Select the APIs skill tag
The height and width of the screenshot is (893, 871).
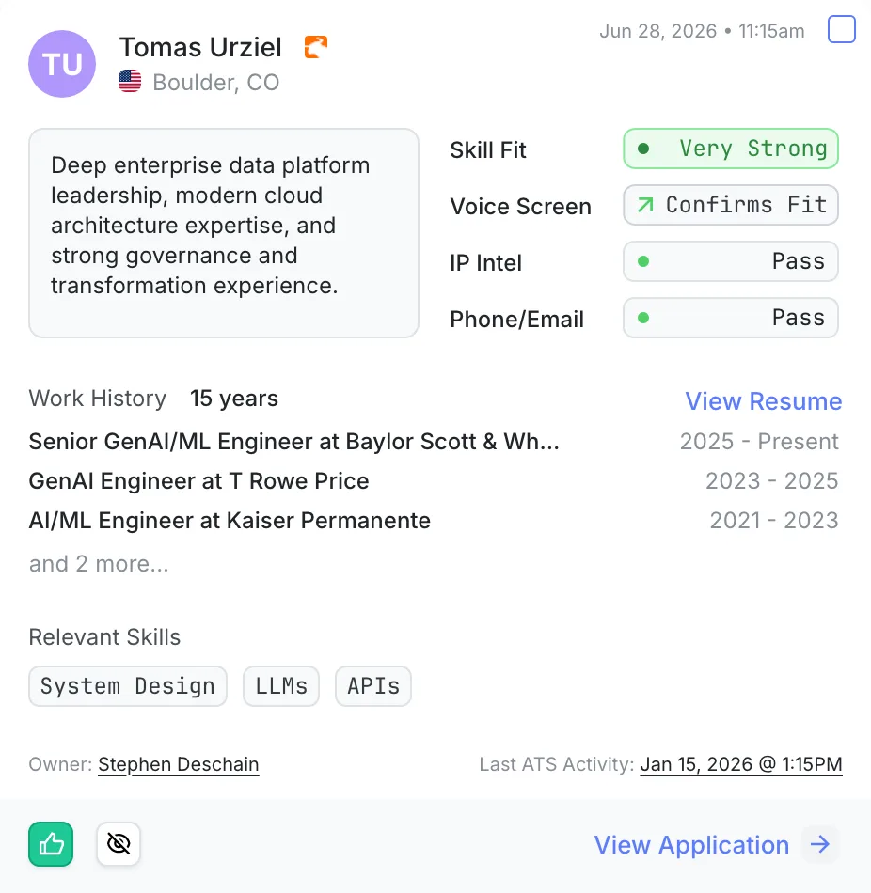point(373,686)
